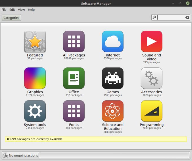192x161 pixels.
Task: Click the 'Fonts' label
Action: 74,125
